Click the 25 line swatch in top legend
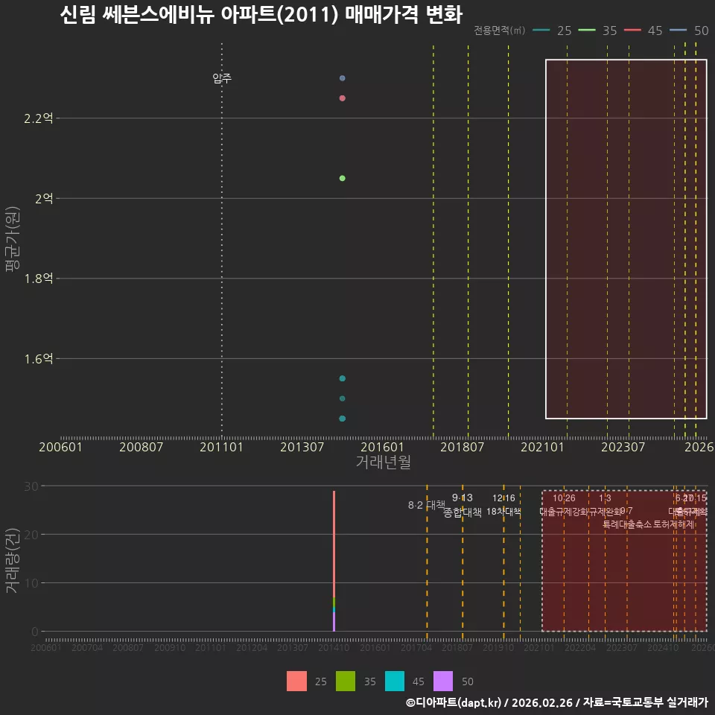This screenshot has width=715, height=715. (541, 30)
